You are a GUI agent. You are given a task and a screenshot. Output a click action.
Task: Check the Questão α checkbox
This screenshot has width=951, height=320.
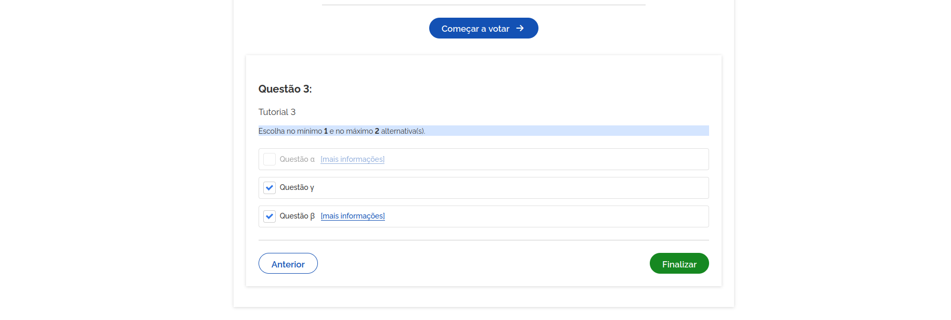pyautogui.click(x=269, y=159)
